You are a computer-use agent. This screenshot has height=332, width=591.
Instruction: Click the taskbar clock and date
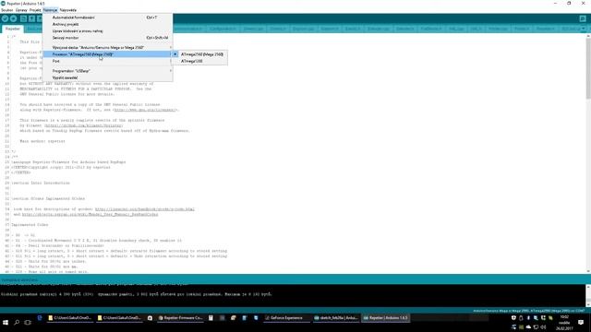(564, 323)
